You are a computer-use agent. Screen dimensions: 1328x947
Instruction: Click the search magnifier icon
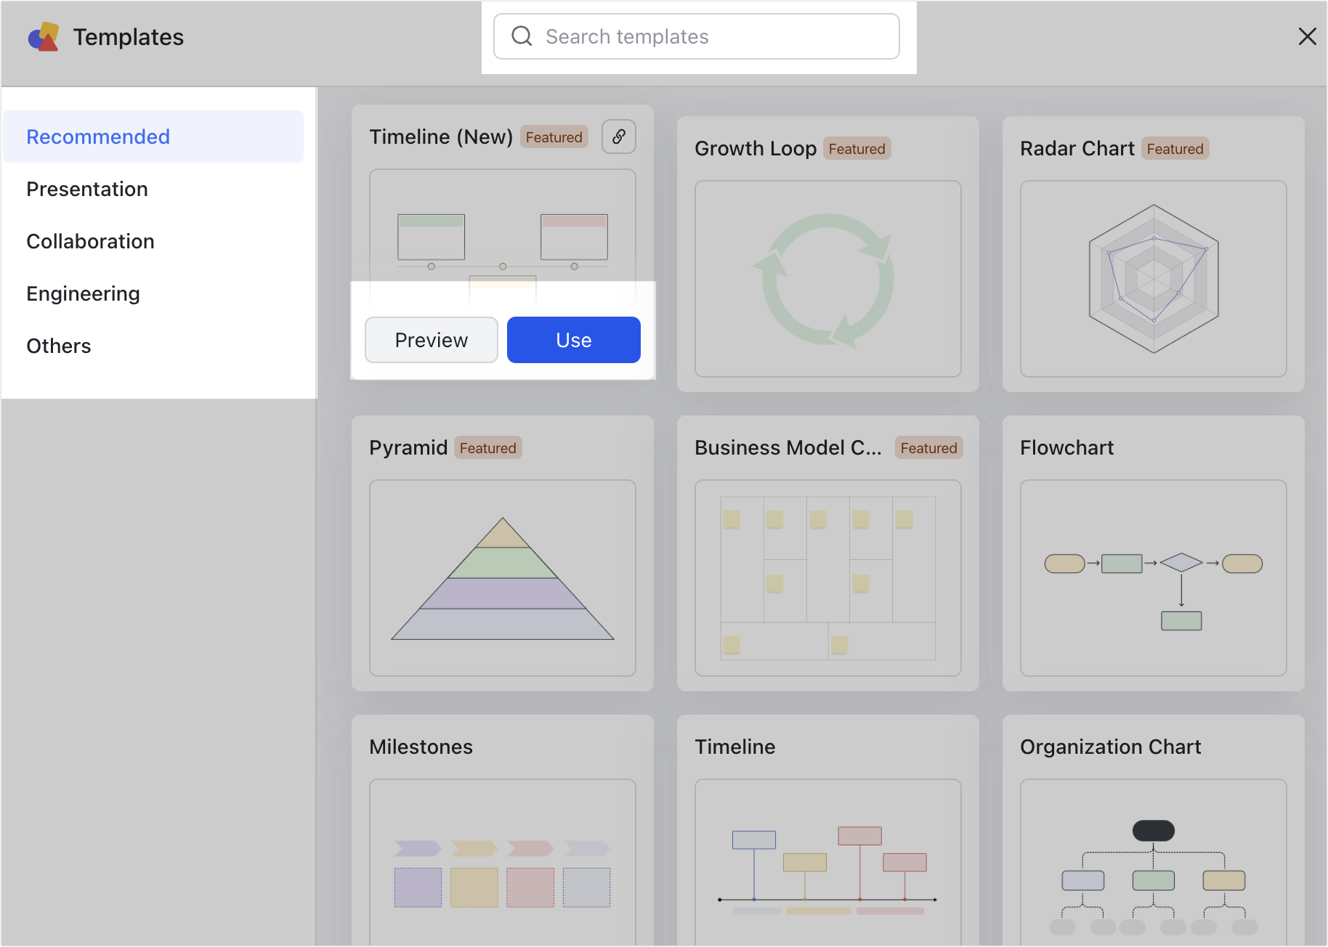522,36
